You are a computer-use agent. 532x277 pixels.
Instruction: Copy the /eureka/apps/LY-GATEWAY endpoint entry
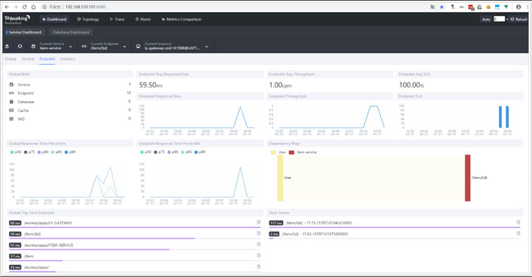pos(259,223)
